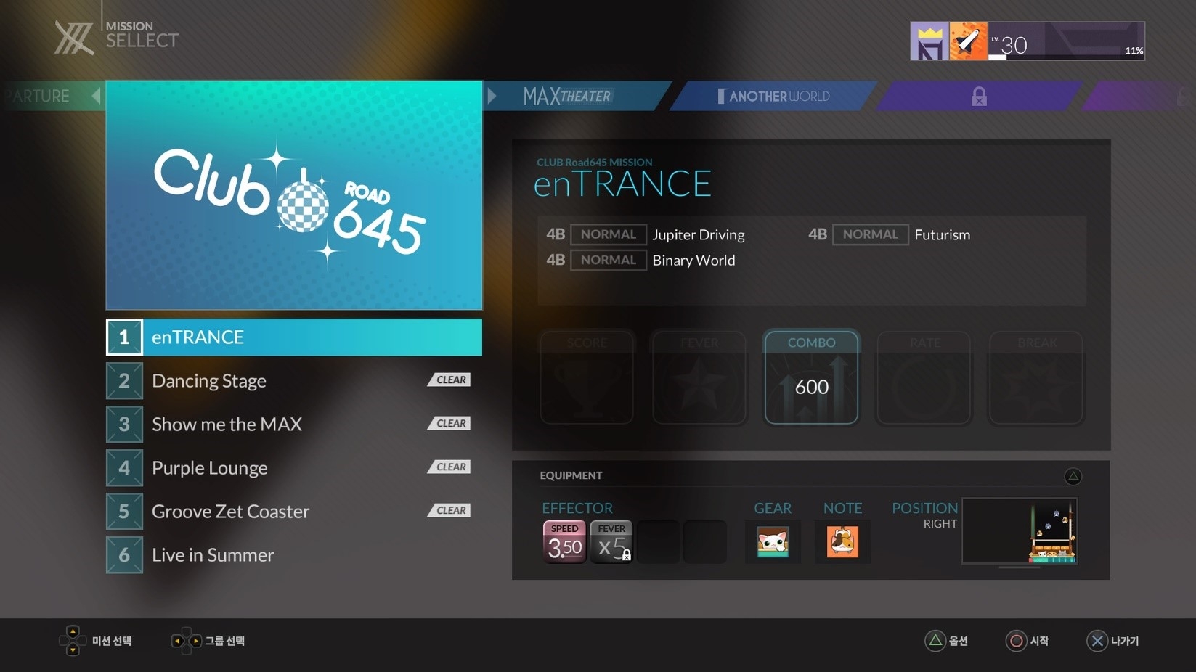Viewport: 1196px width, 672px height.
Task: Click the left-right D-pad group select icon
Action: [x=186, y=641]
